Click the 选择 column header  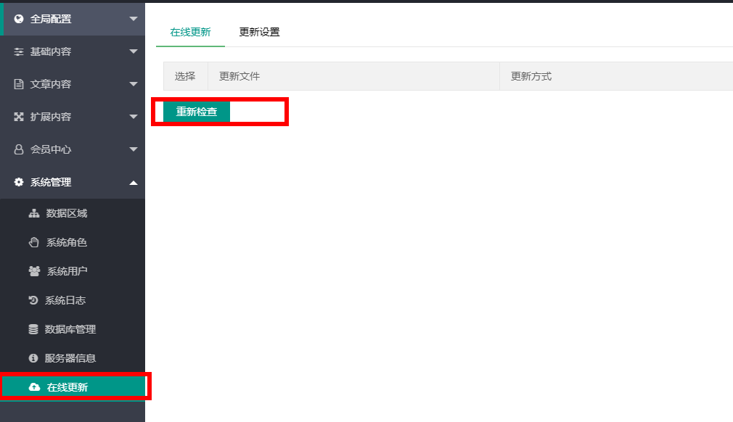[x=185, y=76]
